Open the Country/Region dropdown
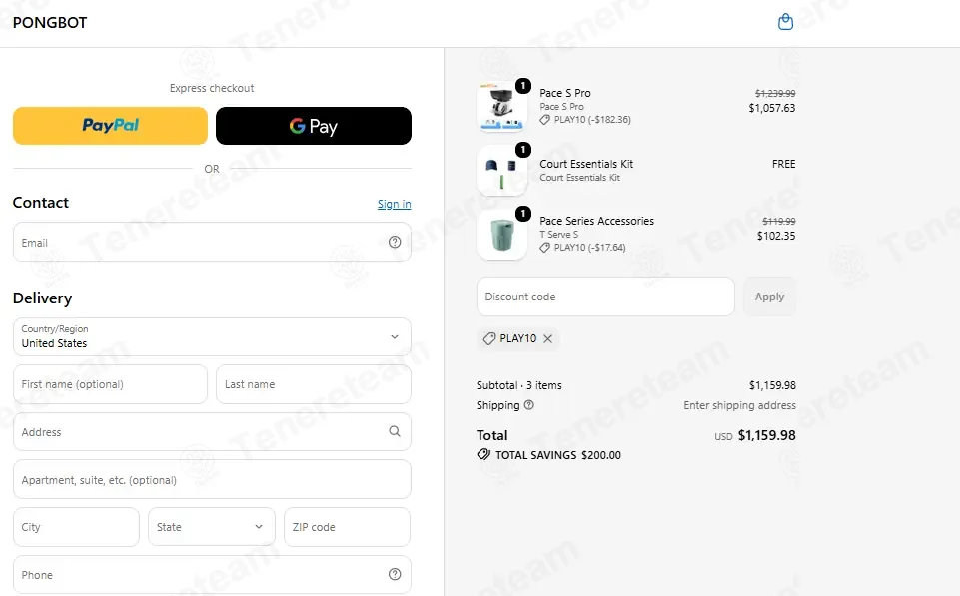Viewport: 960px width, 596px height. [212, 336]
